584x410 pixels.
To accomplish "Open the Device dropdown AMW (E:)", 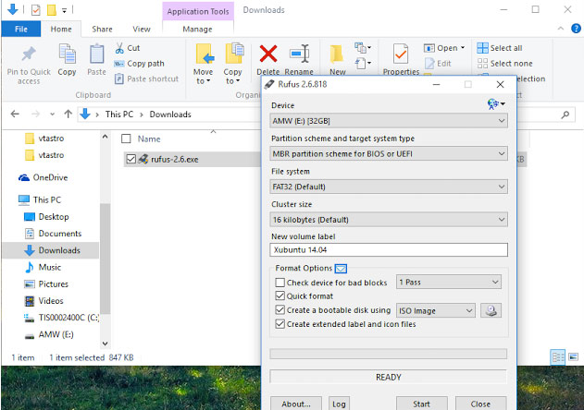I will [389, 121].
